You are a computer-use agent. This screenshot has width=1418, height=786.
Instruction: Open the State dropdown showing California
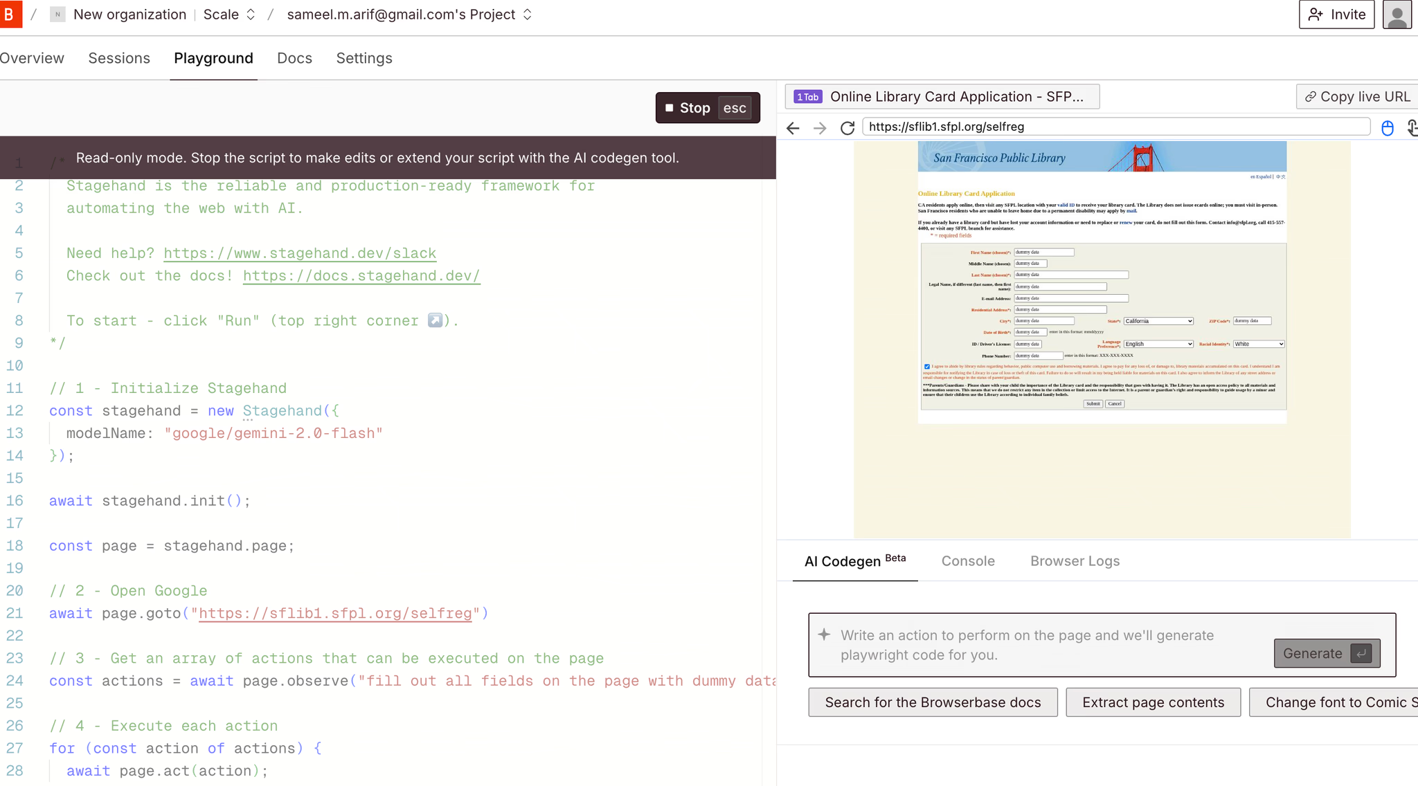tap(1158, 321)
